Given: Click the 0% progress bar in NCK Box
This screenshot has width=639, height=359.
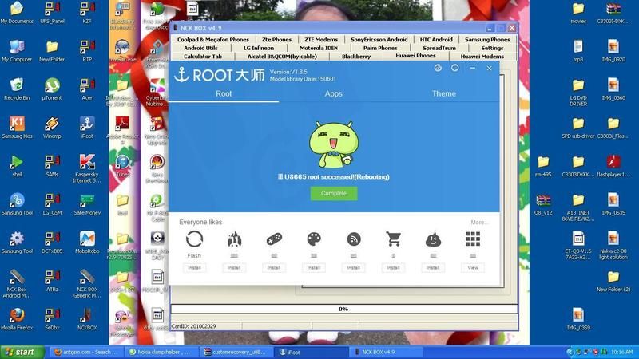Looking at the screenshot, I should click(343, 309).
